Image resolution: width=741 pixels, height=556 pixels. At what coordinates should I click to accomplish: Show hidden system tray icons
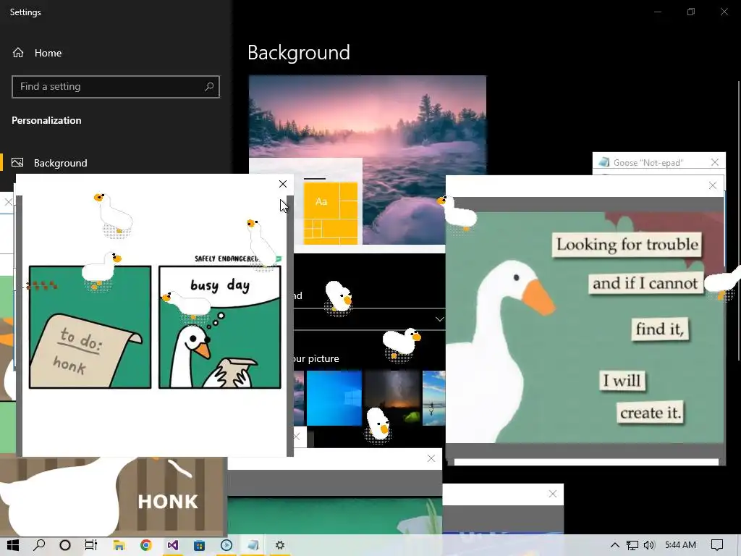pos(614,545)
